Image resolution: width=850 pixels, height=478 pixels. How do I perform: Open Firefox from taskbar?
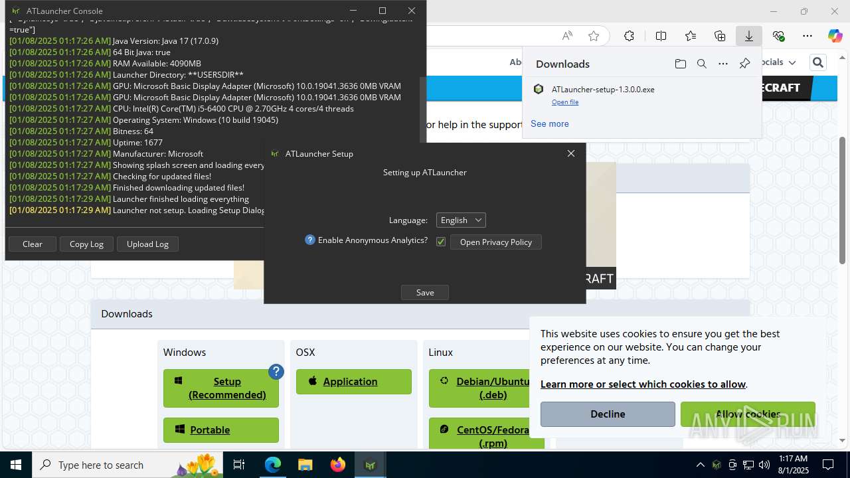tap(338, 465)
